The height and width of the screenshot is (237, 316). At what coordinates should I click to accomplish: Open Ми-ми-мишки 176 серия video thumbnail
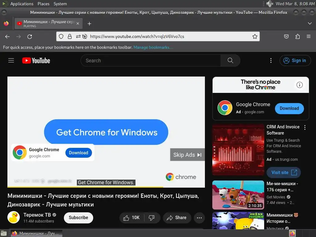pyautogui.click(x=238, y=195)
